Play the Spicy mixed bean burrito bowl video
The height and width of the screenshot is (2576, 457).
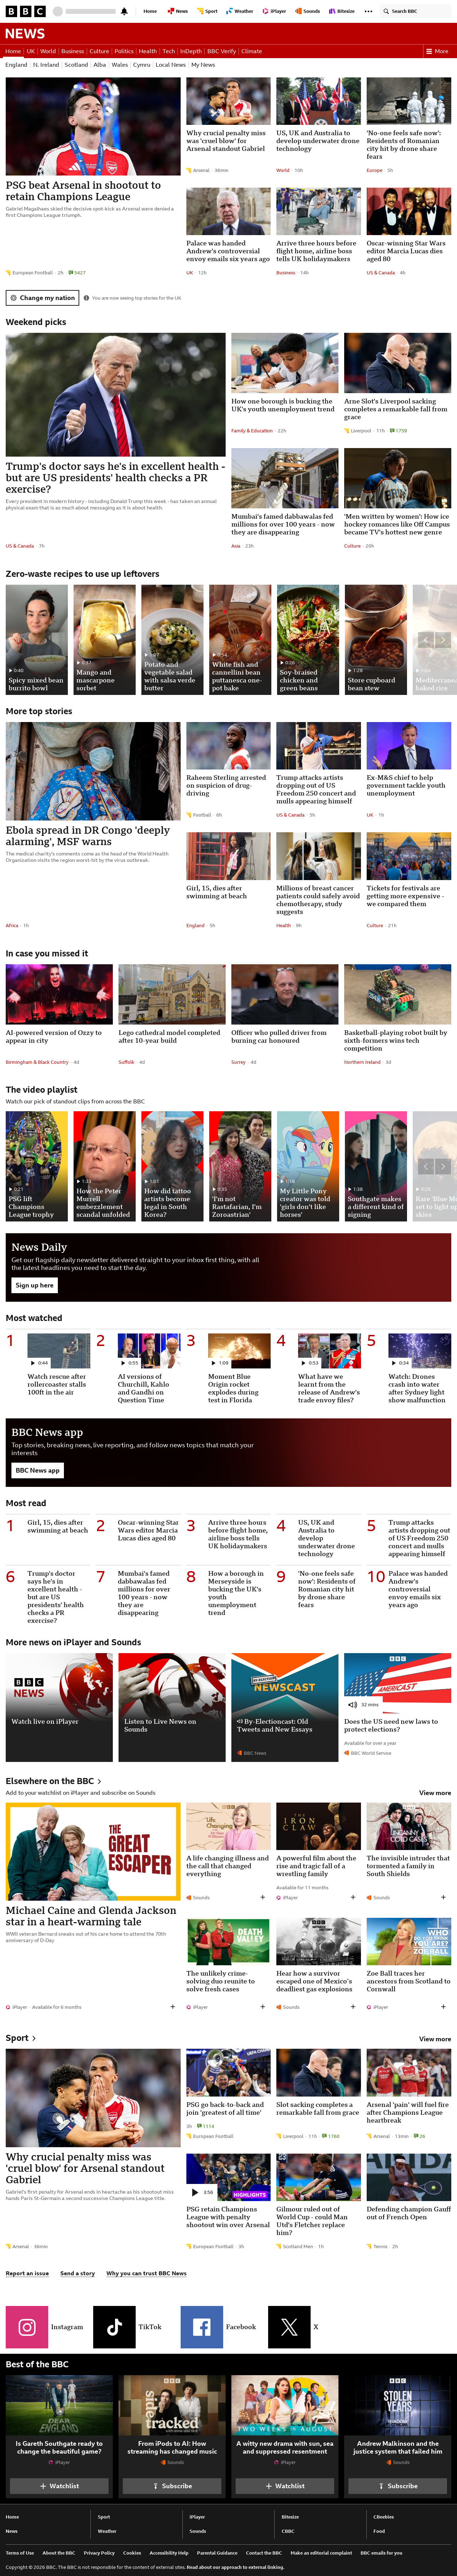pyautogui.click(x=37, y=640)
